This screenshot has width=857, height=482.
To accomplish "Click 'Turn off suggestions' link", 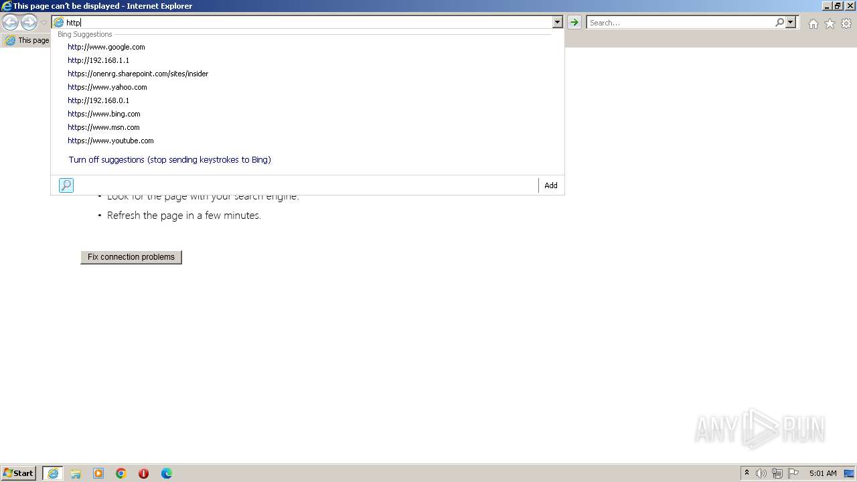I will coord(169,159).
